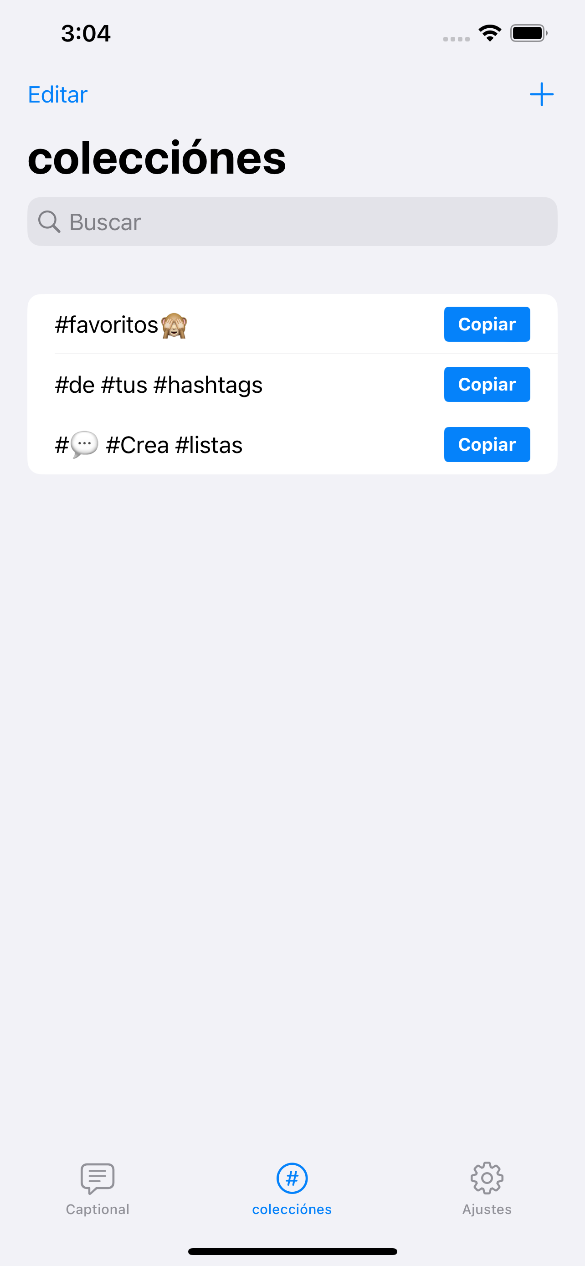Copy the #Crea #listas collection
585x1266 pixels.
487,444
